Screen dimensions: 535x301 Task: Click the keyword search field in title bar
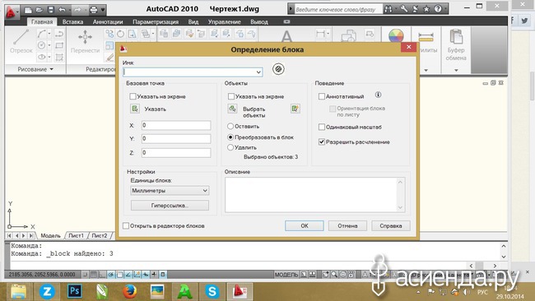coord(337,9)
